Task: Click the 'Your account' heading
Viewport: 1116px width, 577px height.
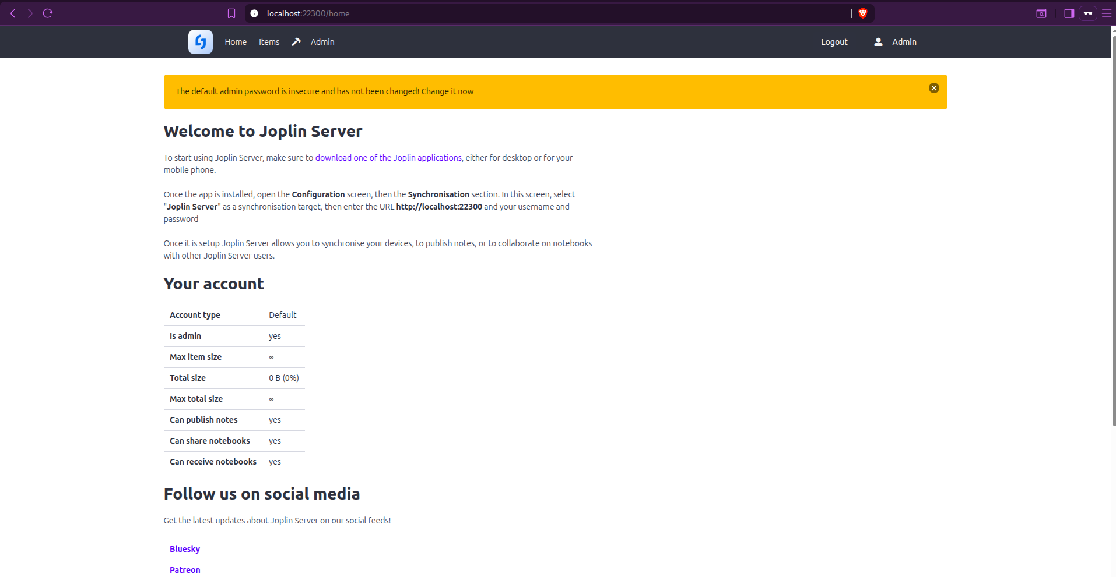Action: [x=213, y=284]
